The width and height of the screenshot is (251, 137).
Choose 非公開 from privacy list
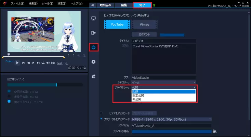point(163,99)
